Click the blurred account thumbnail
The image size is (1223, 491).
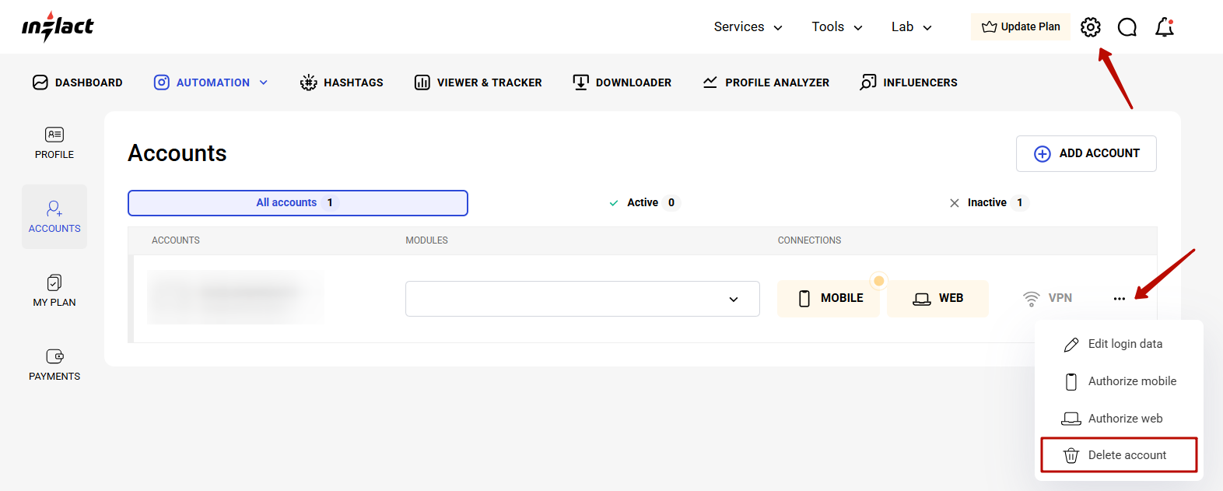coord(236,297)
